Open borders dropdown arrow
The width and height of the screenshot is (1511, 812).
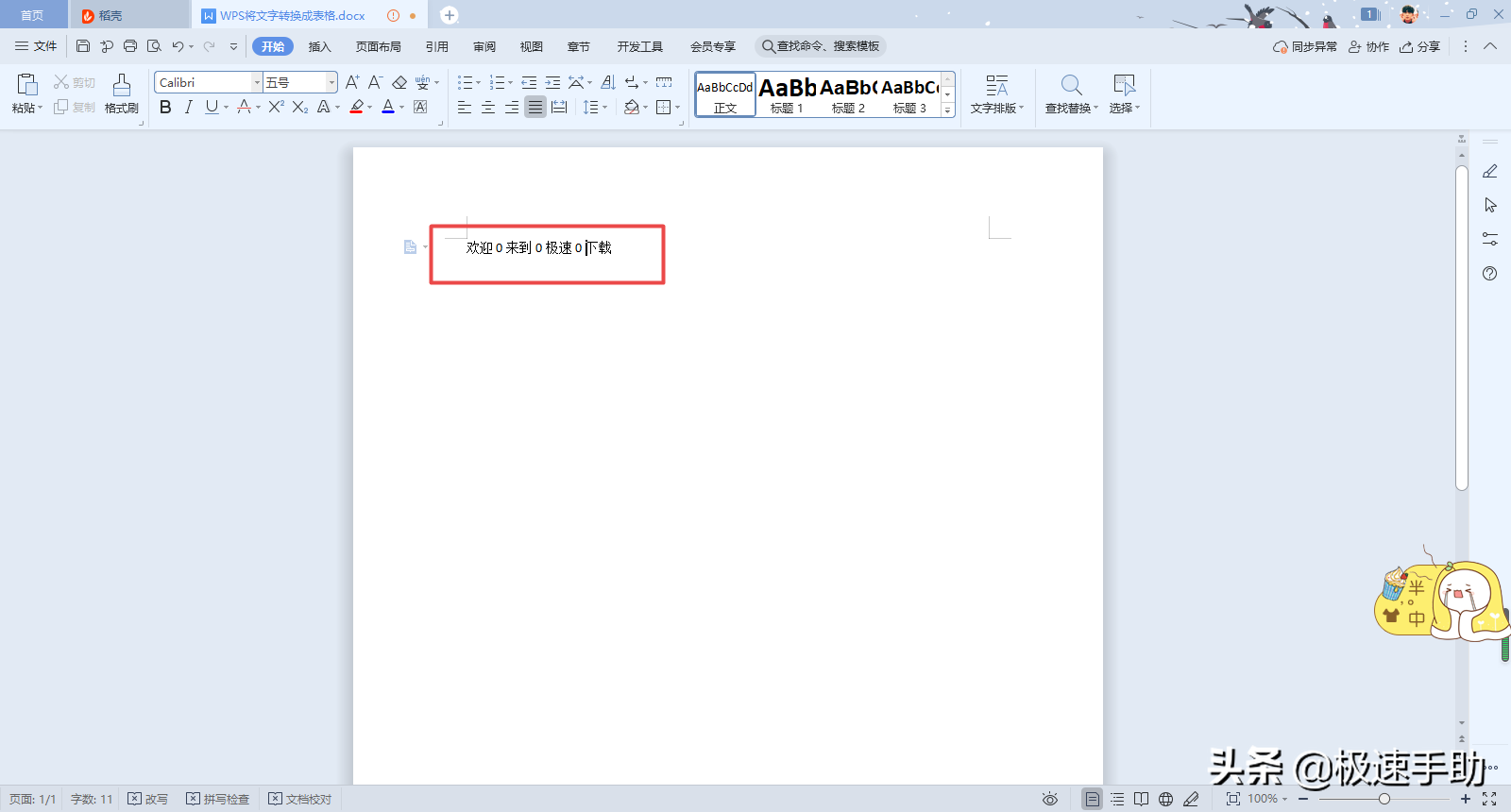click(677, 108)
